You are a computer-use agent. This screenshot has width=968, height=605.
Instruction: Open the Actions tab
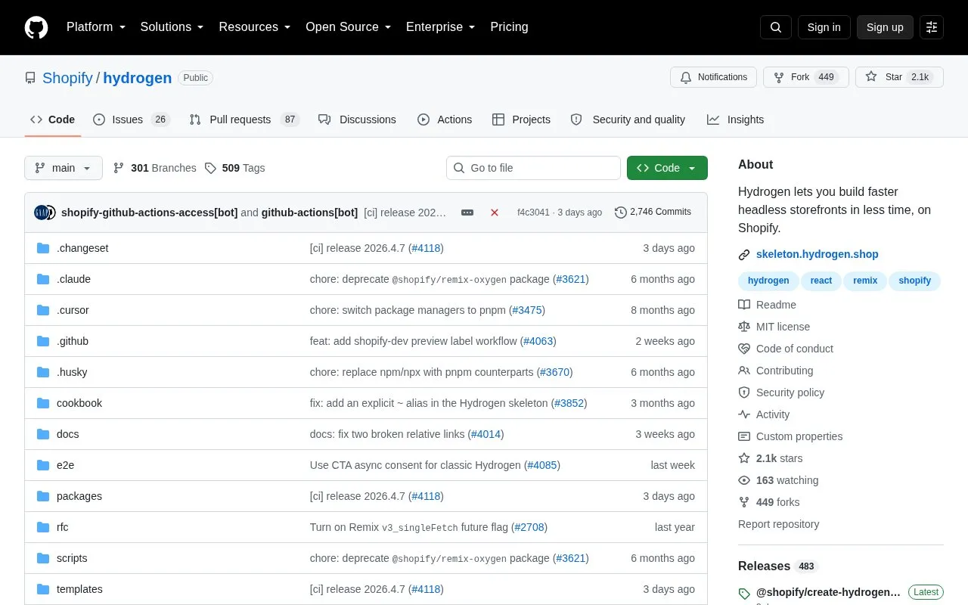445,119
